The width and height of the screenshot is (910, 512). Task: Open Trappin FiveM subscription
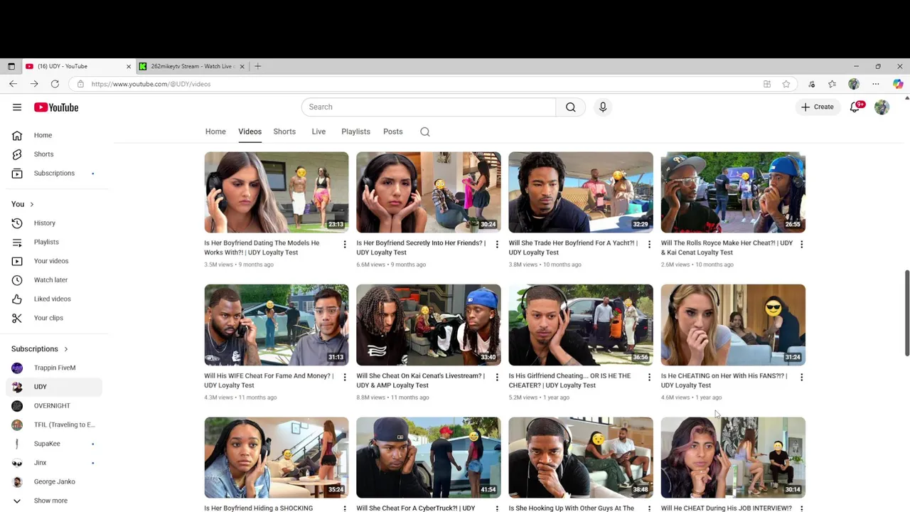pyautogui.click(x=54, y=368)
